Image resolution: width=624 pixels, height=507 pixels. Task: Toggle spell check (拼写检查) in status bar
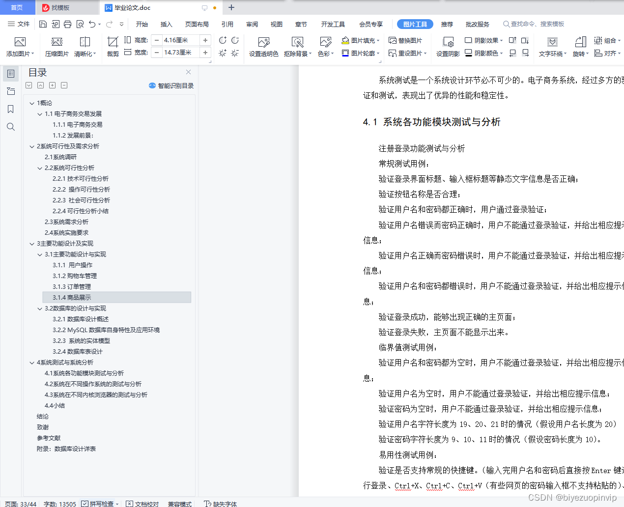tap(100, 504)
